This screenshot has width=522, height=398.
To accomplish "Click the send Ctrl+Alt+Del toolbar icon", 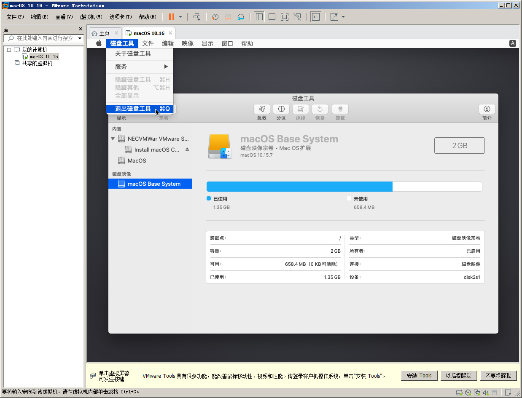I will click(x=197, y=17).
